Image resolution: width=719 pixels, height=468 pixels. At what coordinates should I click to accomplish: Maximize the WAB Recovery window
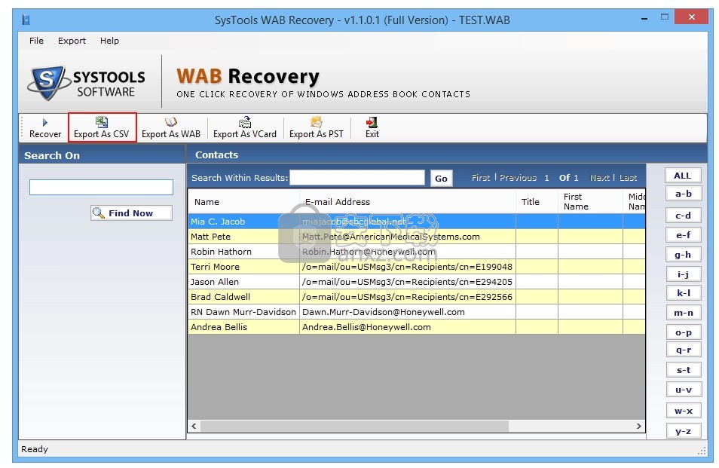coord(665,17)
